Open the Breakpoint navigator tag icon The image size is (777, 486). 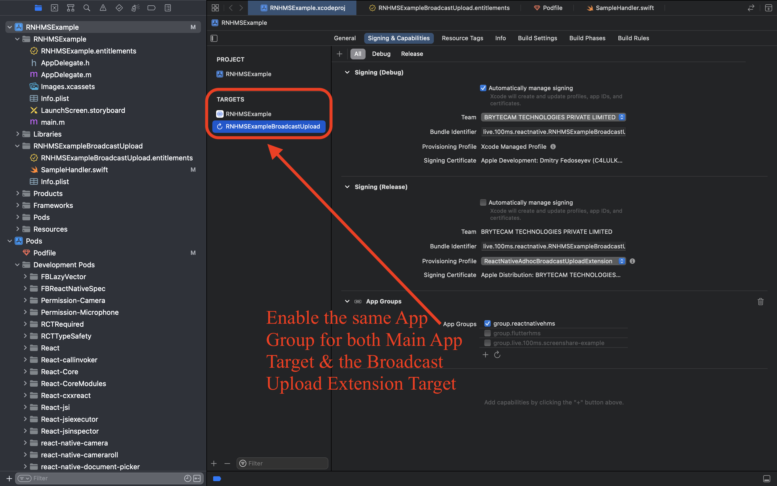pyautogui.click(x=151, y=8)
